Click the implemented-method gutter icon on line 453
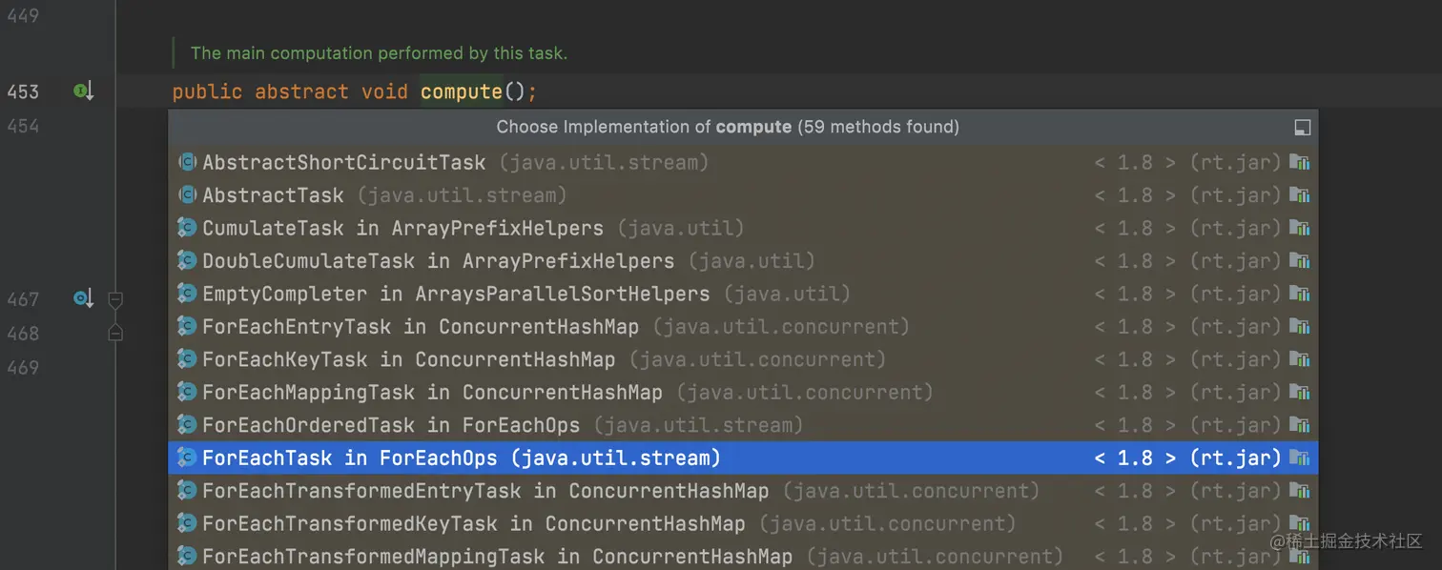 click(83, 92)
